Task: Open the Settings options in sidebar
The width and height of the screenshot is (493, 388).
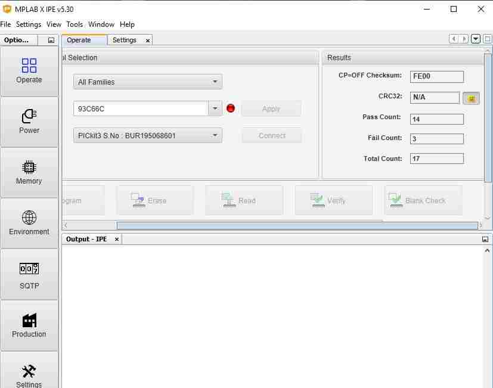Action: click(x=29, y=370)
